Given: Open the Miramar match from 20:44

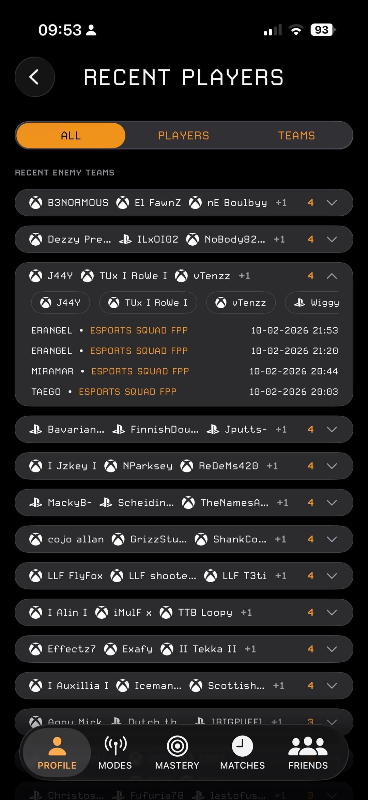Looking at the screenshot, I should tap(184, 371).
